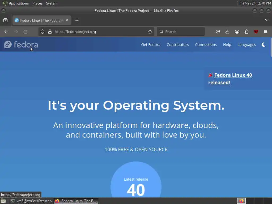Click the terminal icon in the taskbar

pyautogui.click(x=12, y=201)
